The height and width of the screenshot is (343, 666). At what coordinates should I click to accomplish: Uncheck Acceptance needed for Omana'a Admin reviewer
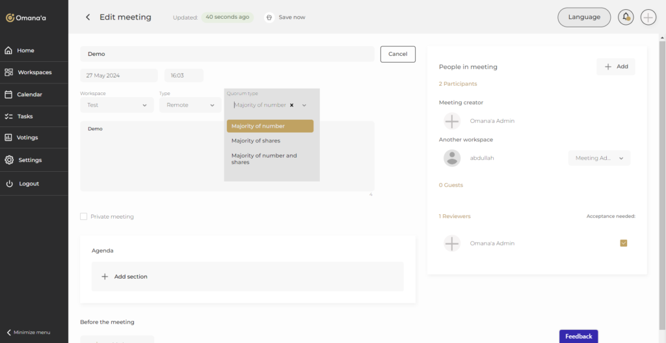(x=624, y=243)
